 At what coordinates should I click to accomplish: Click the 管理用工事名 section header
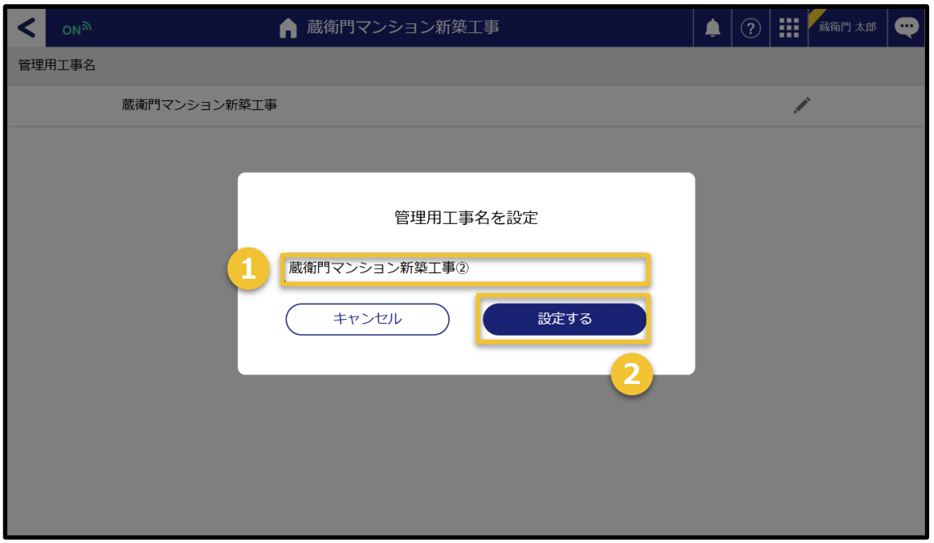tap(57, 65)
